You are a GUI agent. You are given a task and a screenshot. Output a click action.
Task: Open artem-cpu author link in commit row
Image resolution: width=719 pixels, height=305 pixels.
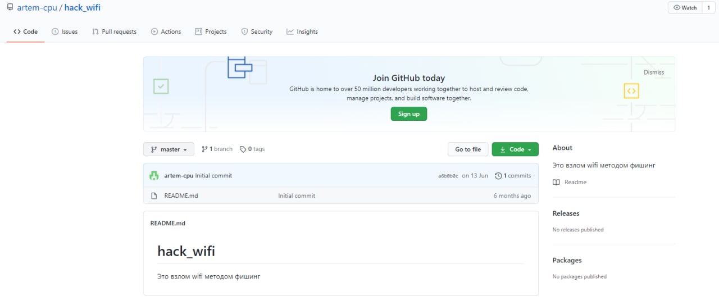pos(179,176)
